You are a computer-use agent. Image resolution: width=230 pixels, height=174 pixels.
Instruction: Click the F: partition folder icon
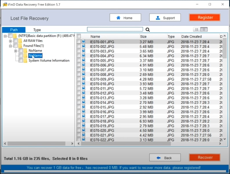(15, 36)
